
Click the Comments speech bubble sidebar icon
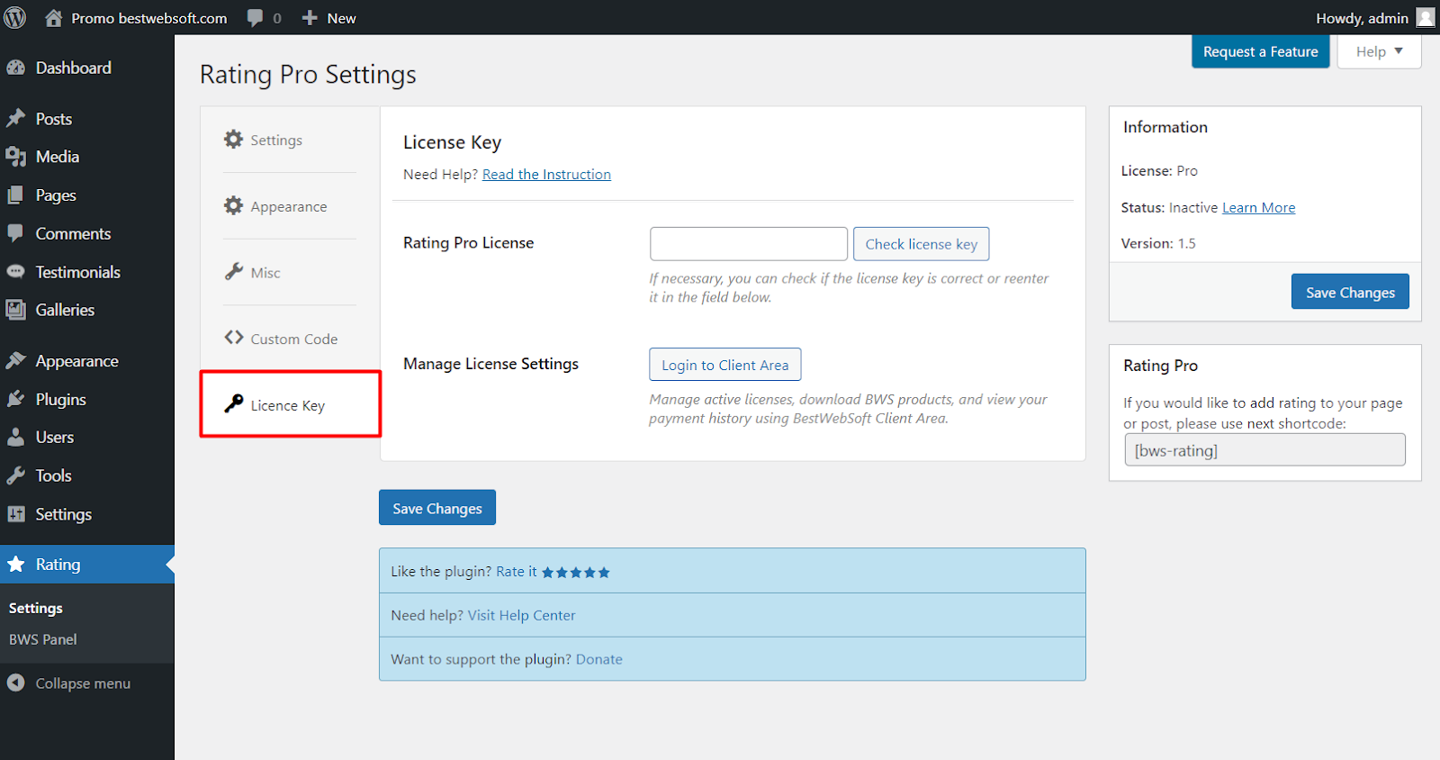point(16,233)
